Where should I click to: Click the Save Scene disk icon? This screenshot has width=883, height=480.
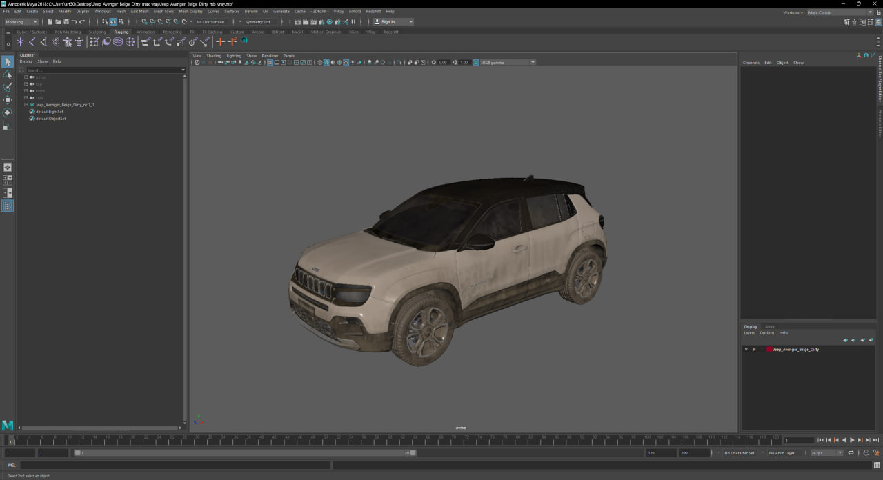click(x=66, y=21)
